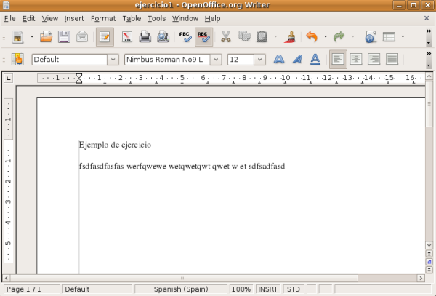Toggle Edit File mode button
The width and height of the screenshot is (436, 296).
point(105,36)
